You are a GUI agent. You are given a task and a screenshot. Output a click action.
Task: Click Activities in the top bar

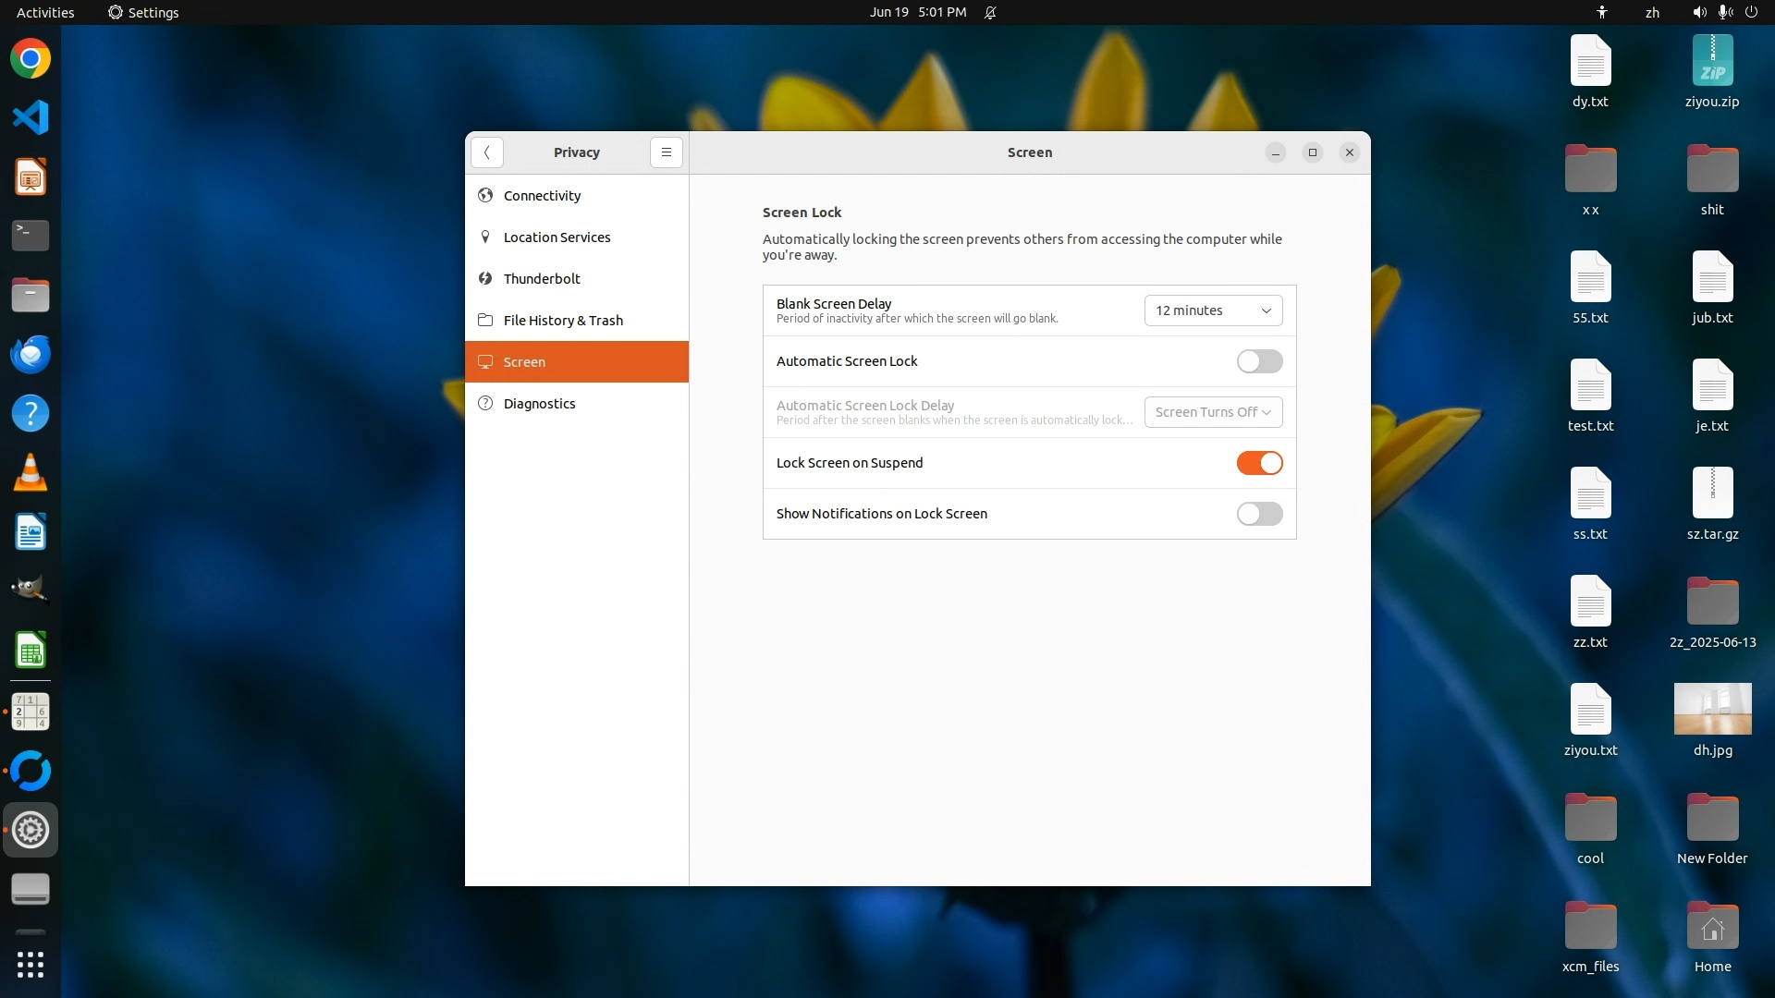point(45,12)
